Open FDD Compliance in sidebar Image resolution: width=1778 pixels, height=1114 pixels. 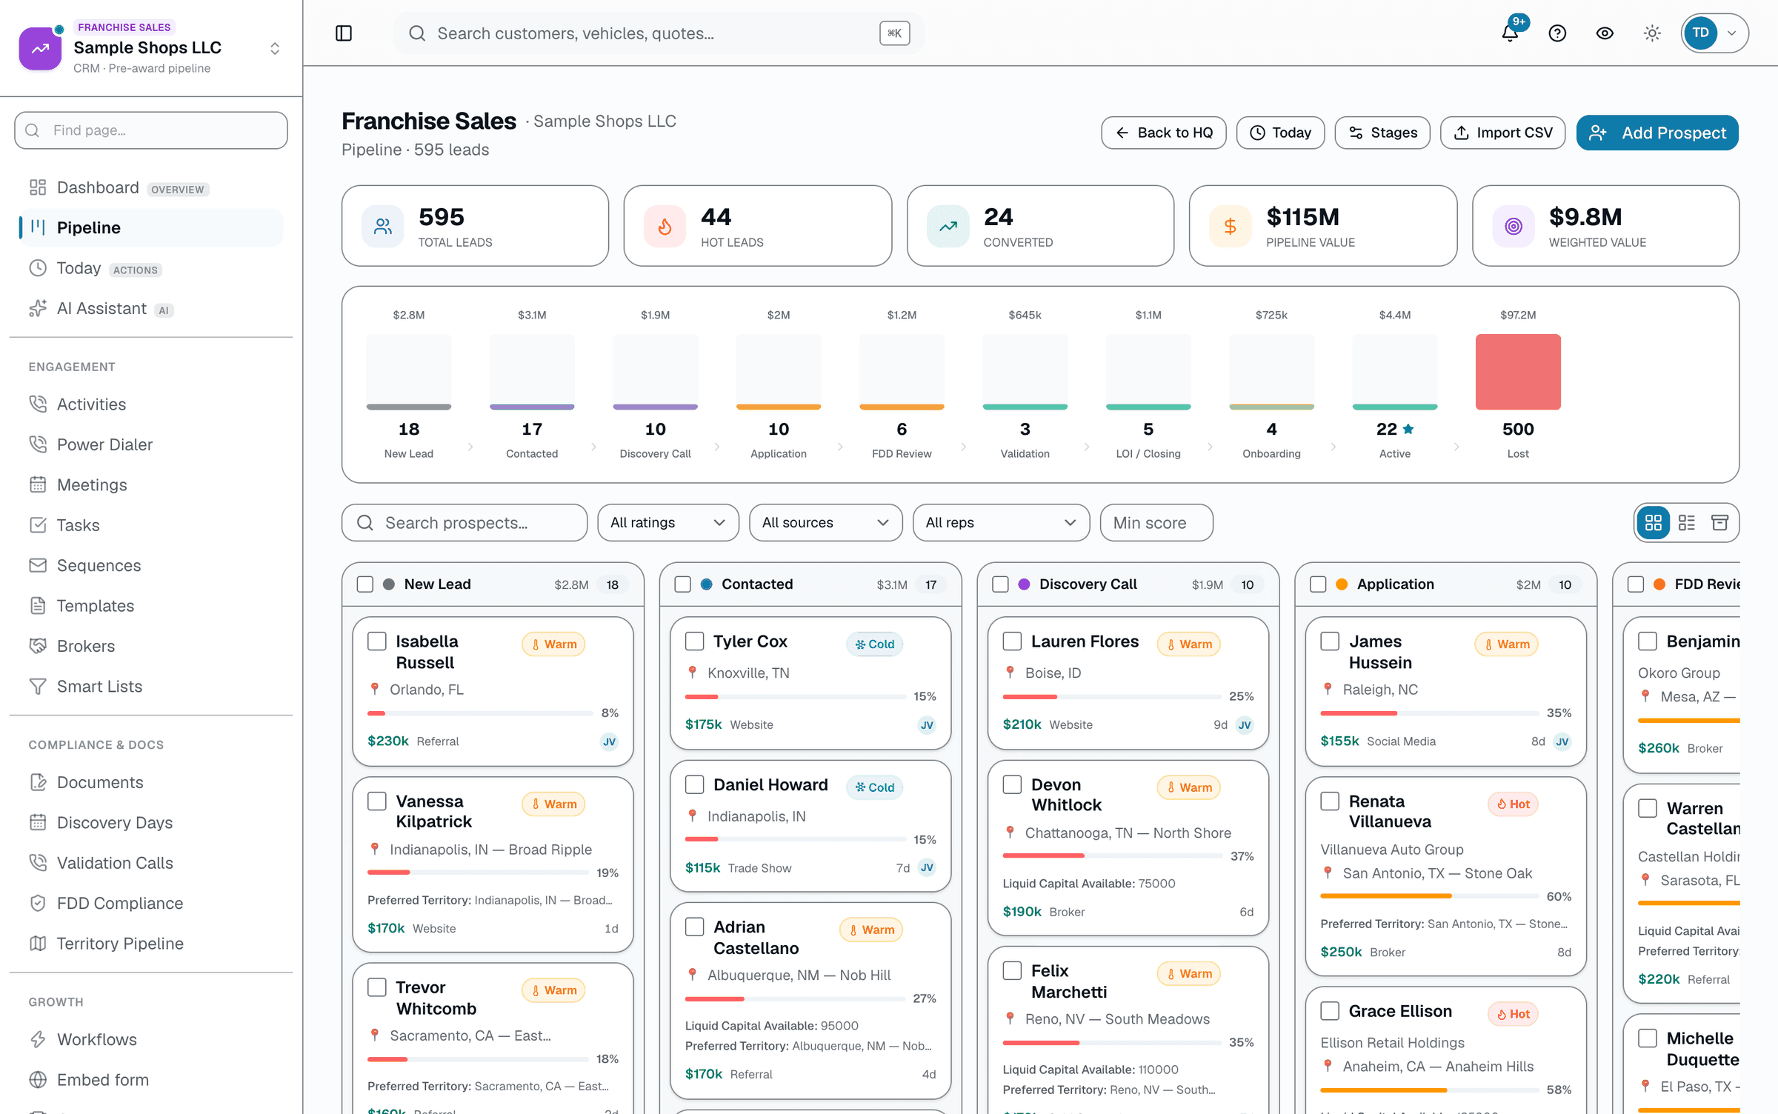pyautogui.click(x=150, y=903)
